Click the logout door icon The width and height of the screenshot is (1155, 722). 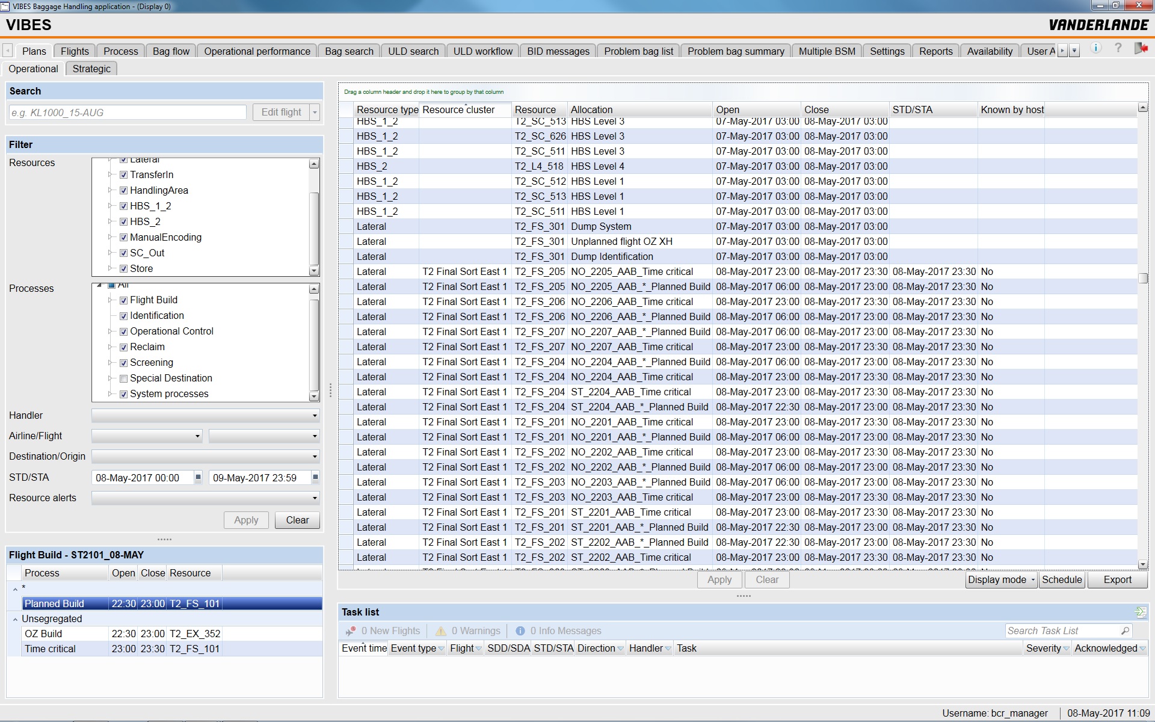(x=1141, y=48)
